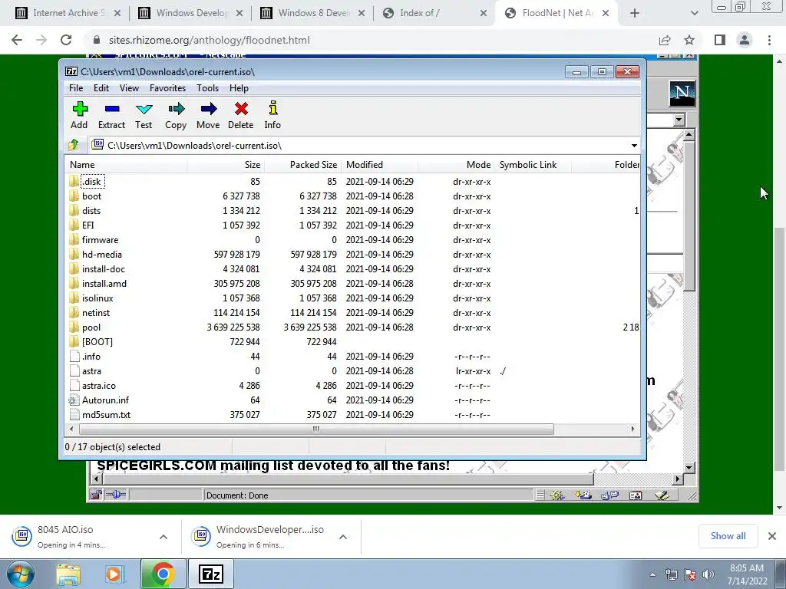The width and height of the screenshot is (786, 589).
Task: Toggle Chrome side panel icon
Action: 720,40
